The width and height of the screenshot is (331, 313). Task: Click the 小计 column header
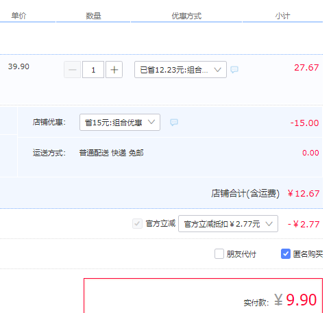click(x=282, y=16)
